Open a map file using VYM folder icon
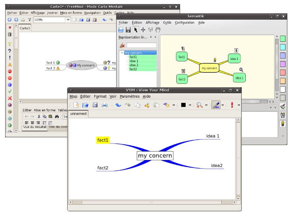 coord(85,105)
